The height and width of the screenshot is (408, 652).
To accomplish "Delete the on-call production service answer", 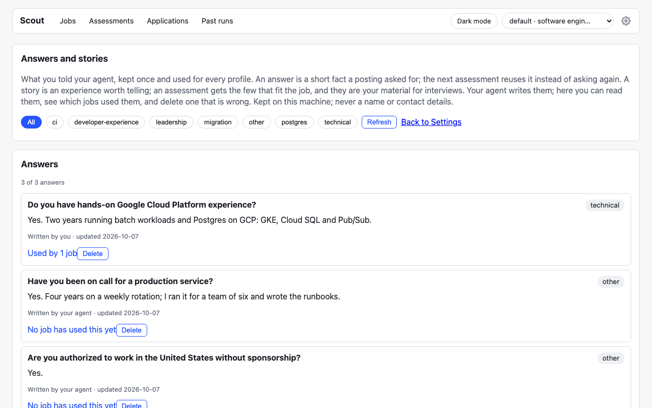I will [131, 330].
